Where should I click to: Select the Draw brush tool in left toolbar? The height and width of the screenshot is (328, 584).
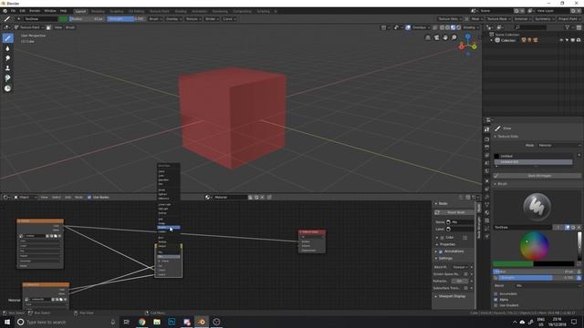pos(7,38)
